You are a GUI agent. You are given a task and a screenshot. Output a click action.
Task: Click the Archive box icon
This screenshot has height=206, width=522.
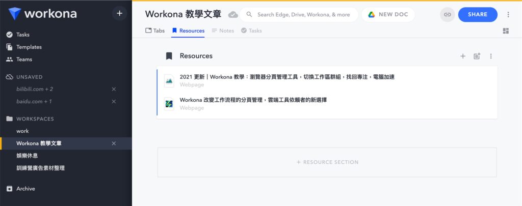tap(9, 188)
